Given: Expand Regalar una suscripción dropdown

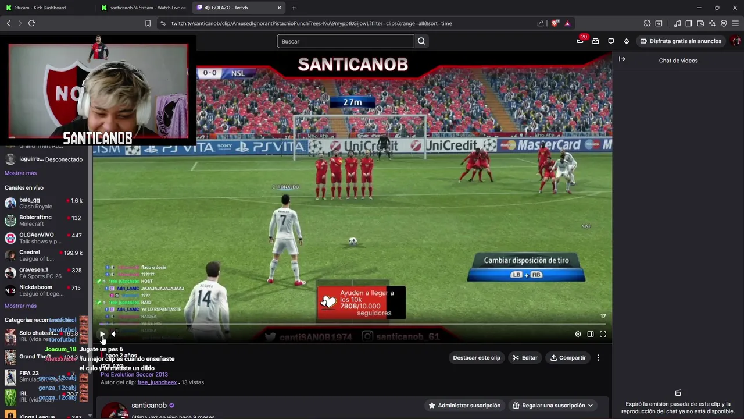Looking at the screenshot, I should pos(553,406).
